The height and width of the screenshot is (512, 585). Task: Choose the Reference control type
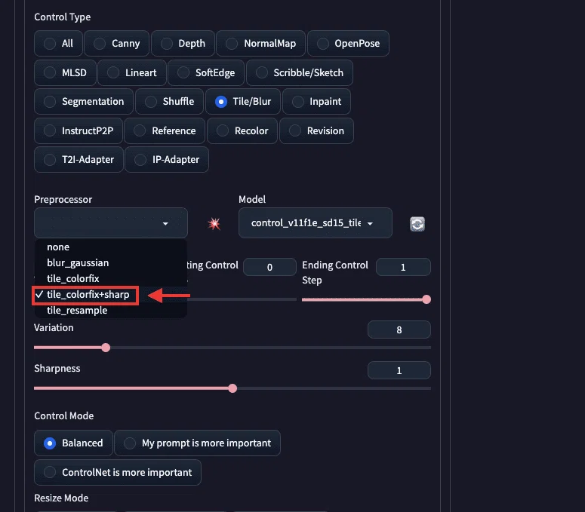pyautogui.click(x=165, y=130)
